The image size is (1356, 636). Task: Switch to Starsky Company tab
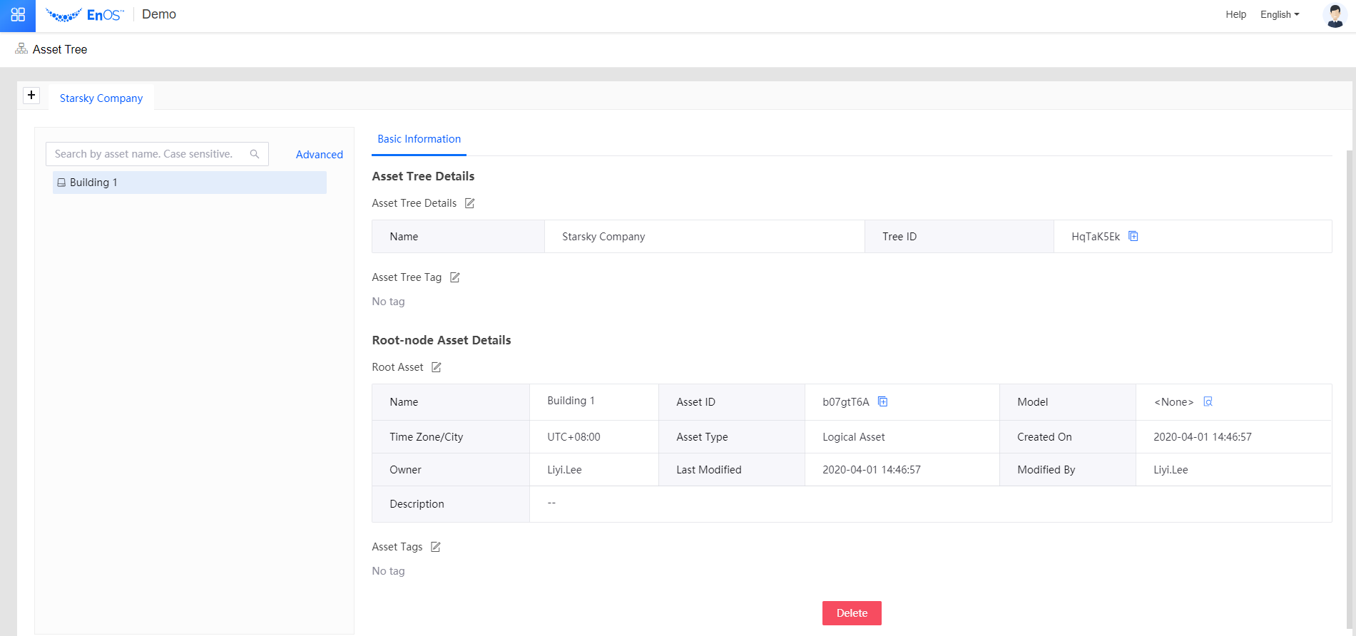[x=101, y=98]
